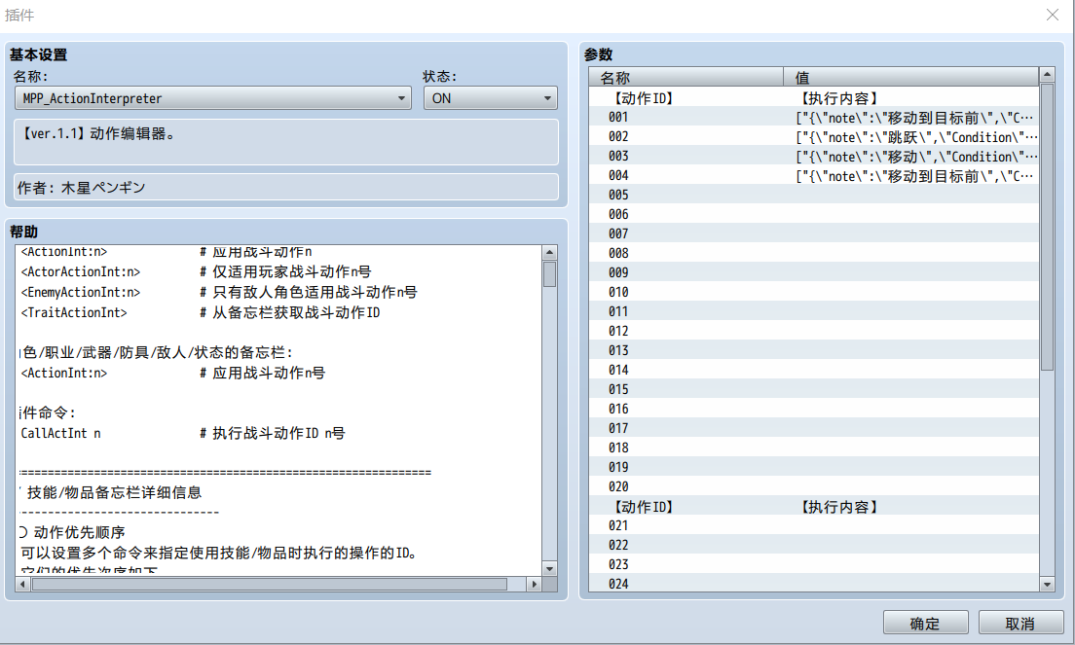This screenshot has height=645, width=1075.
Task: Click scroll-down arrow of help text
Action: (550, 569)
